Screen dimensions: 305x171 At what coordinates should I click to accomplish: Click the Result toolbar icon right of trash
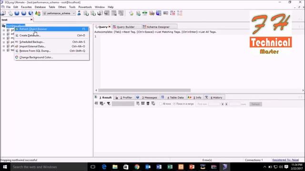click(x=153, y=104)
